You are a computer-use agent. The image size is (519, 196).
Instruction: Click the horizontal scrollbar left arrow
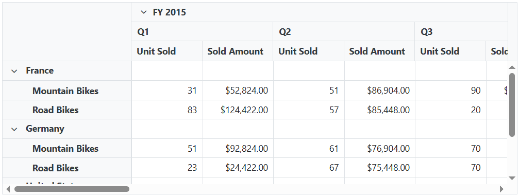pos(8,189)
